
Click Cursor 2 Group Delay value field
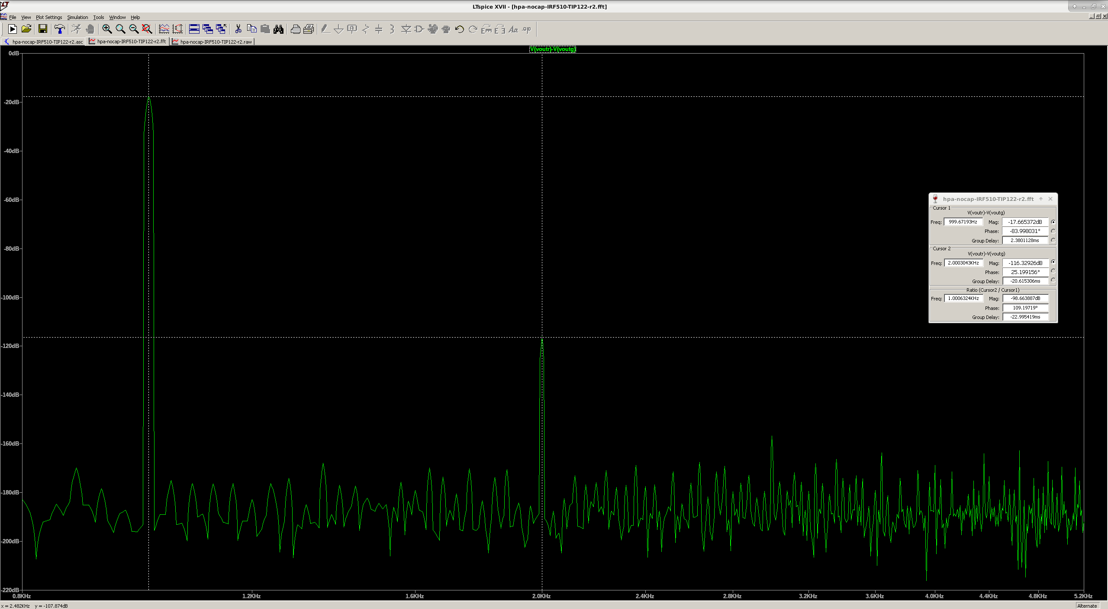[1025, 281]
